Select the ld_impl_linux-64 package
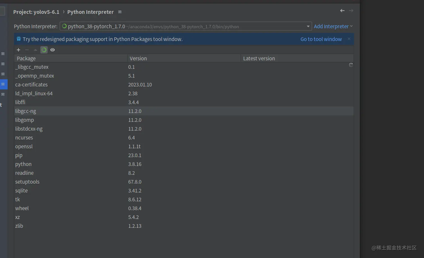This screenshot has height=258, width=424. click(x=184, y=93)
